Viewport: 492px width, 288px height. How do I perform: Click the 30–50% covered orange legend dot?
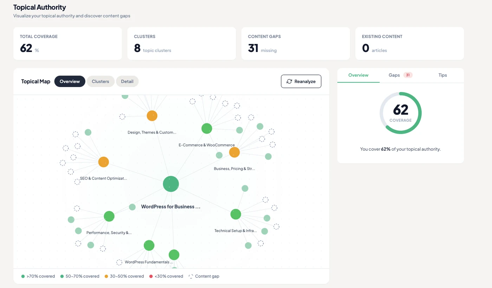106,276
